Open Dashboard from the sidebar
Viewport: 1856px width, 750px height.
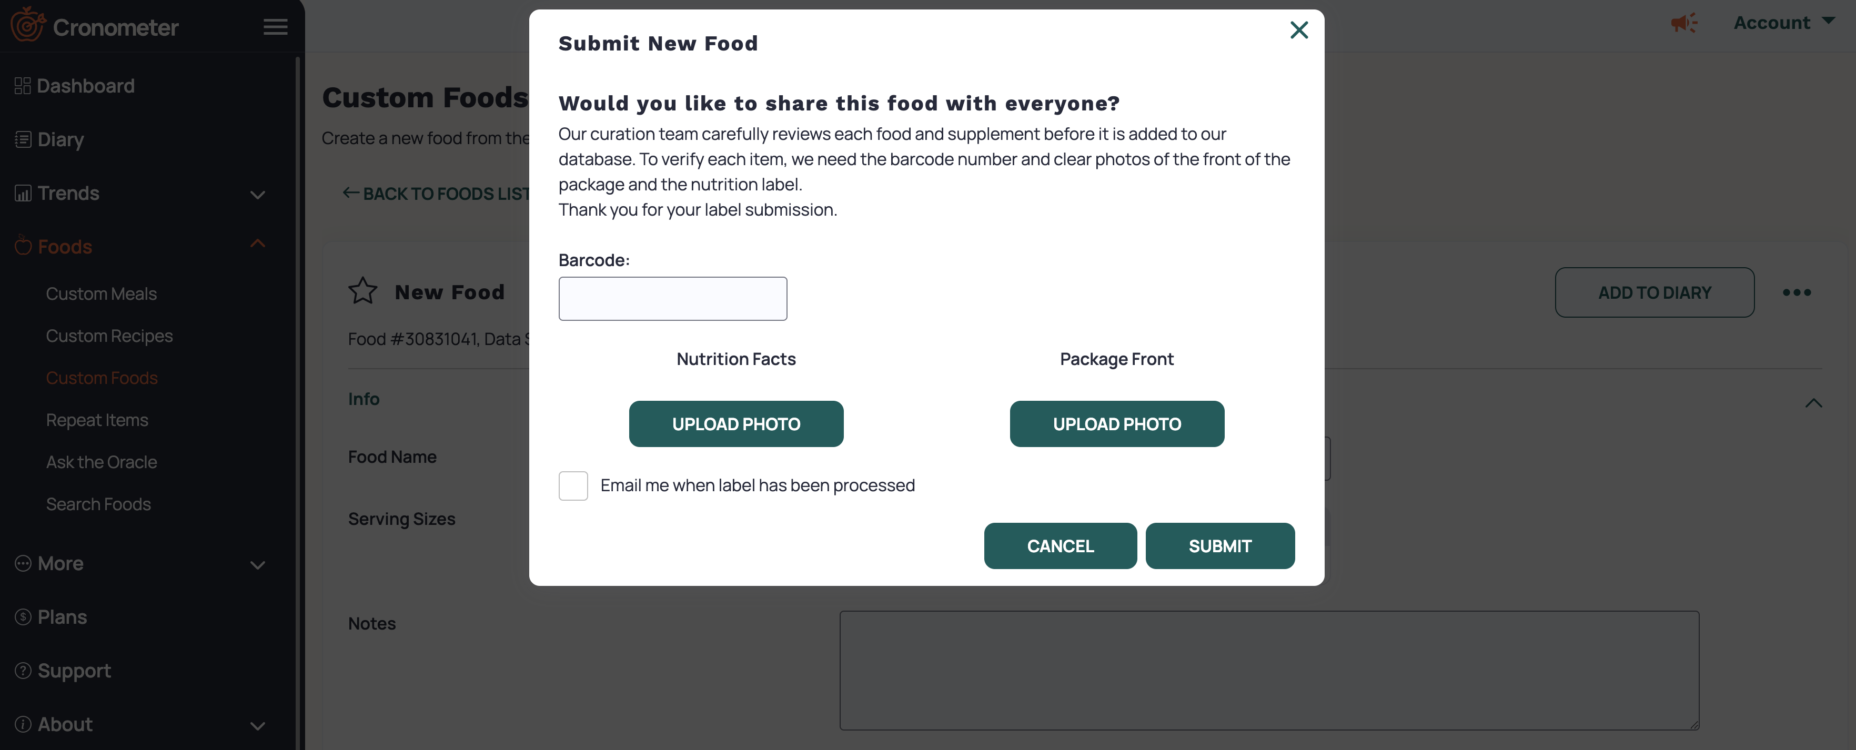pos(85,86)
